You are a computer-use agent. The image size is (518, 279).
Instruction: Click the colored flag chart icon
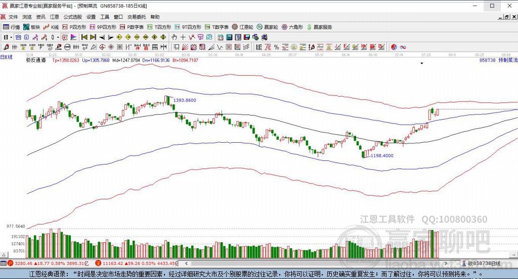point(73,37)
